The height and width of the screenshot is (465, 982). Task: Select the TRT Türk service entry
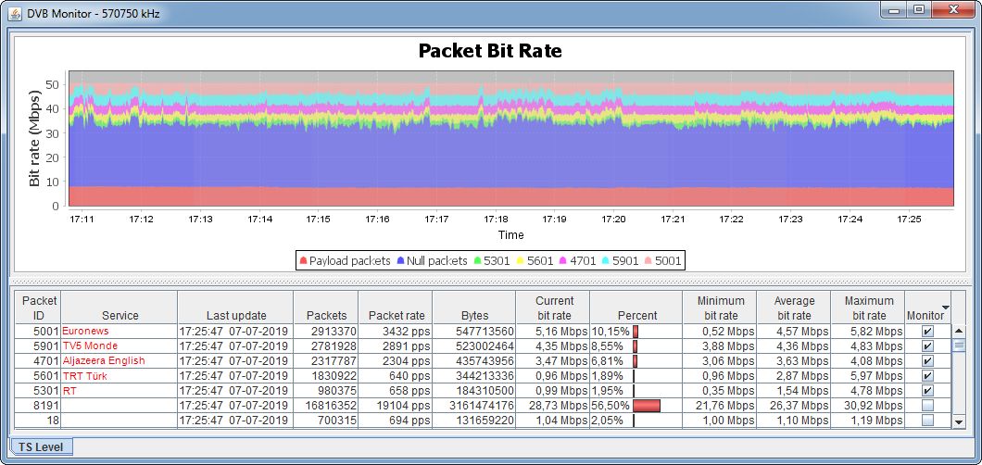(87, 376)
